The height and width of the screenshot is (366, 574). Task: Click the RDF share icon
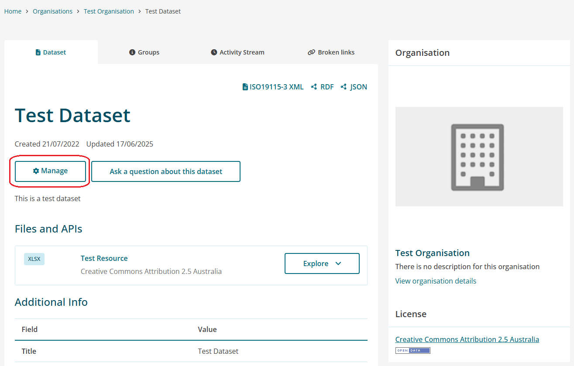tap(314, 87)
